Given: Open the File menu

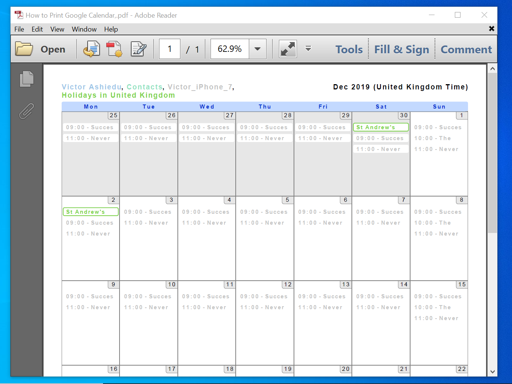Looking at the screenshot, I should 19,29.
